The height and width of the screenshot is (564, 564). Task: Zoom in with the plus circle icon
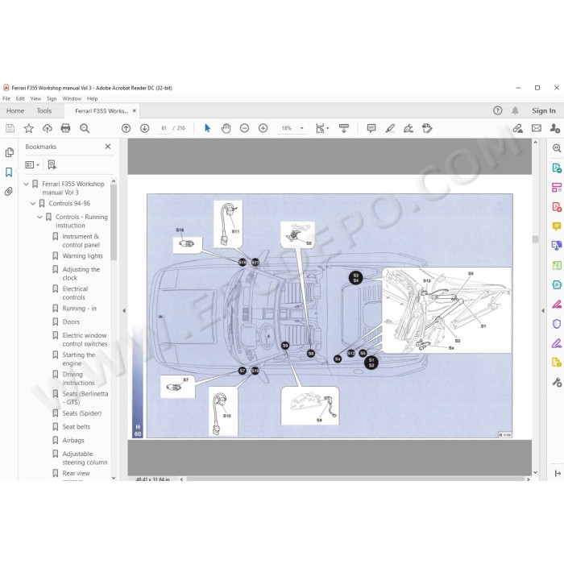tap(263, 128)
